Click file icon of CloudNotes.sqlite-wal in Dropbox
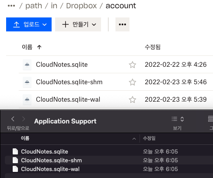 pos(27,99)
